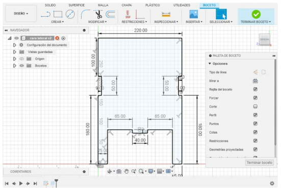This screenshot has width=281, height=194.
Task: Click the centerline type icon
Action: click(x=264, y=72)
